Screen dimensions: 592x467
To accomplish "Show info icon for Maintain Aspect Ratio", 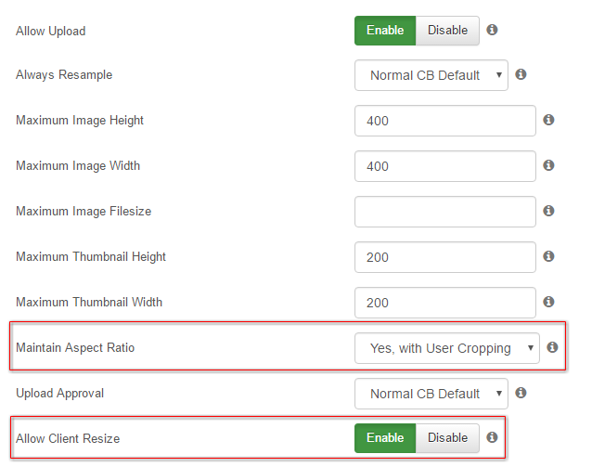I will pos(552,347).
